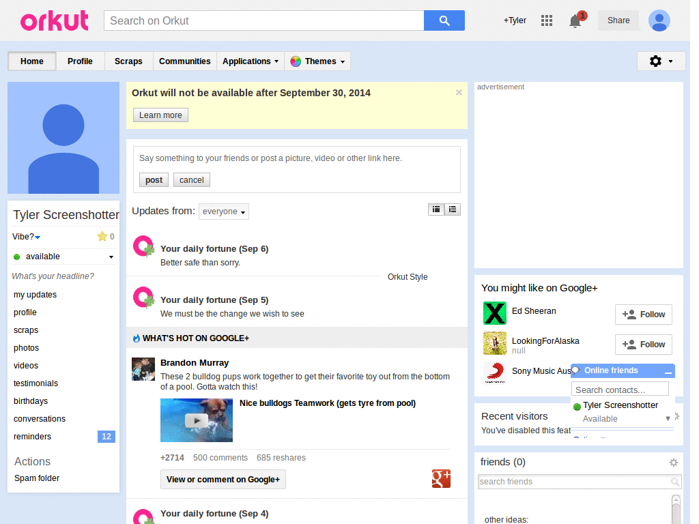The width and height of the screenshot is (699, 524).
Task: Open the settings gear menu
Action: pos(661,61)
